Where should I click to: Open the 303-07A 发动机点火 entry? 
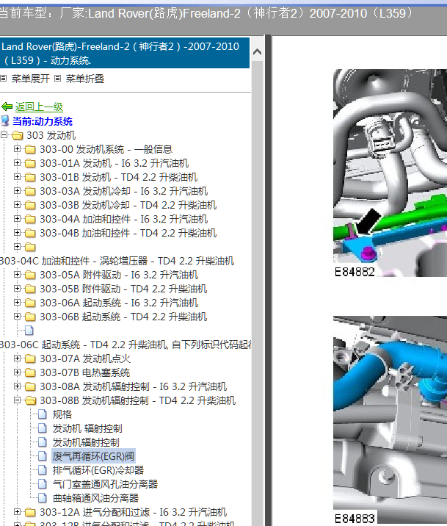click(x=85, y=359)
